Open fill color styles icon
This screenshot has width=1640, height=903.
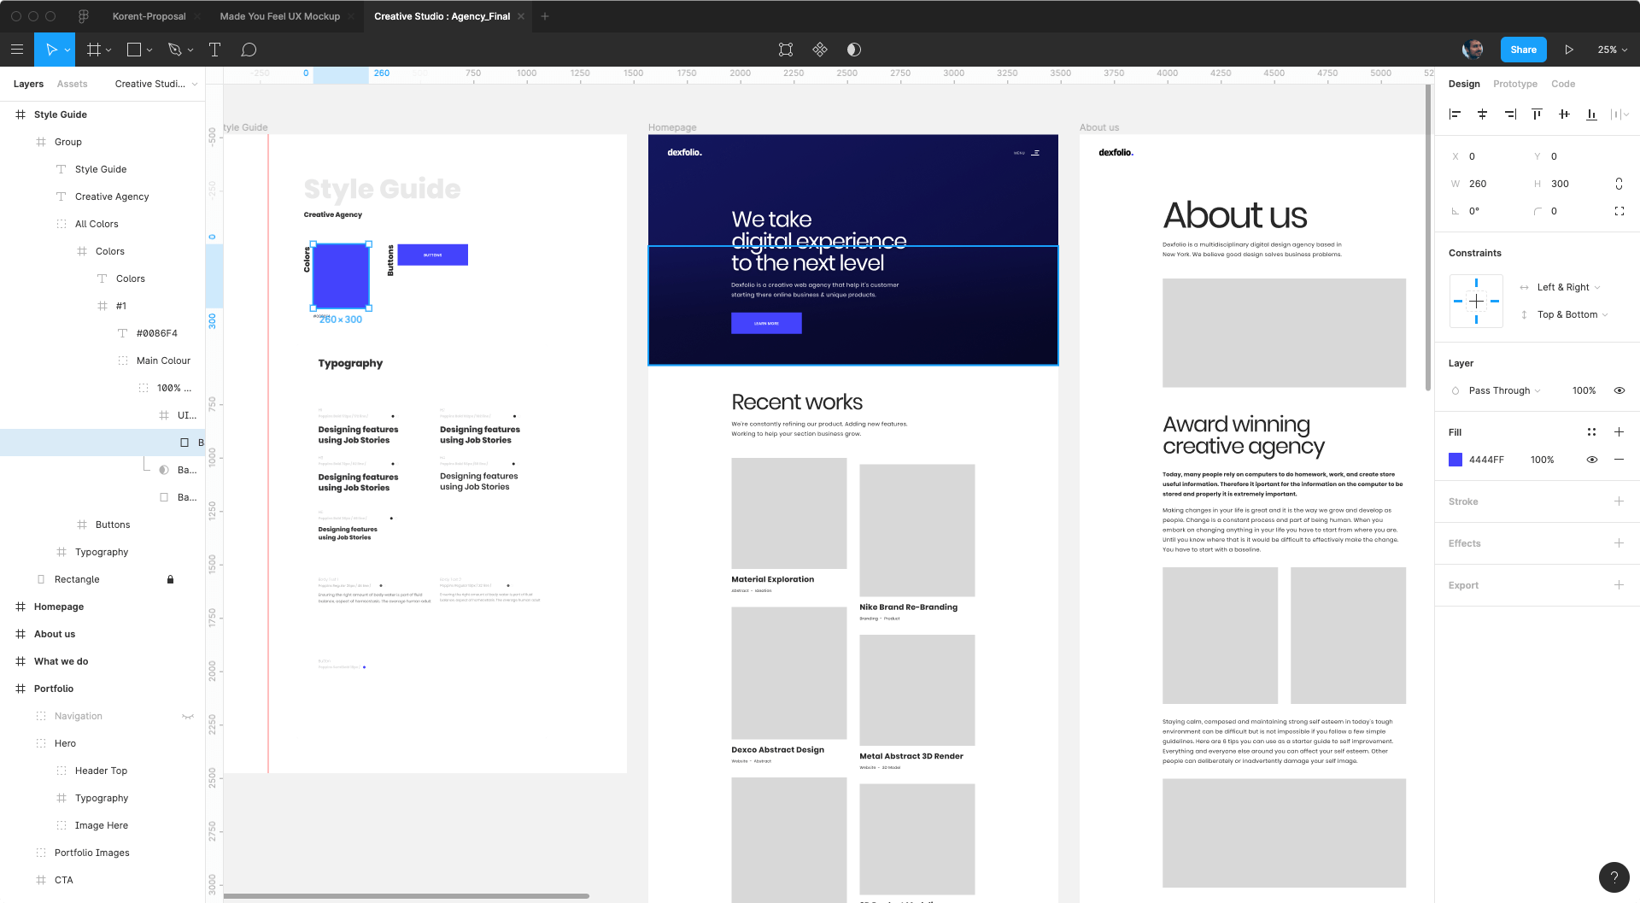1591,432
